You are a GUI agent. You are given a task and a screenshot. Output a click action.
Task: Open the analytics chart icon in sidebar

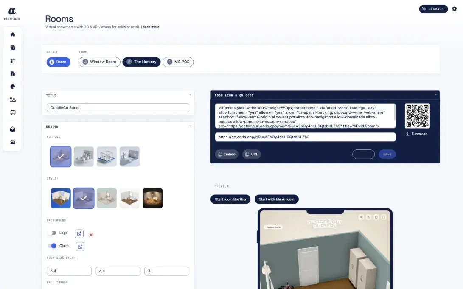(13, 142)
